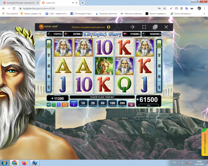Open a new browser tab
The image size is (208, 166).
pos(83,2)
